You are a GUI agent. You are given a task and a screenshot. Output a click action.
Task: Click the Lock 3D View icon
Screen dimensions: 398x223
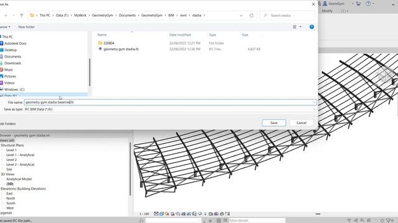click(x=195, y=214)
